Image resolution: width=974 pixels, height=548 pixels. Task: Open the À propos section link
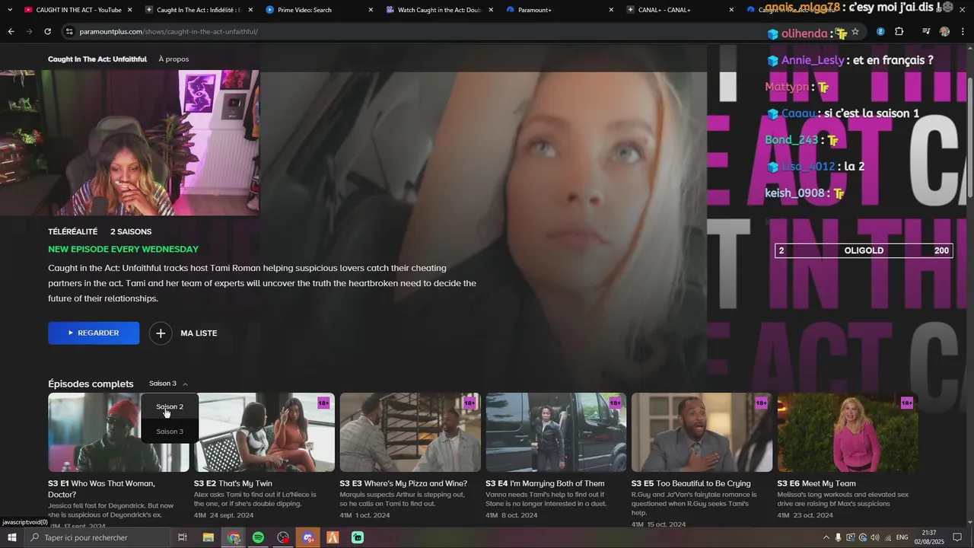(173, 59)
